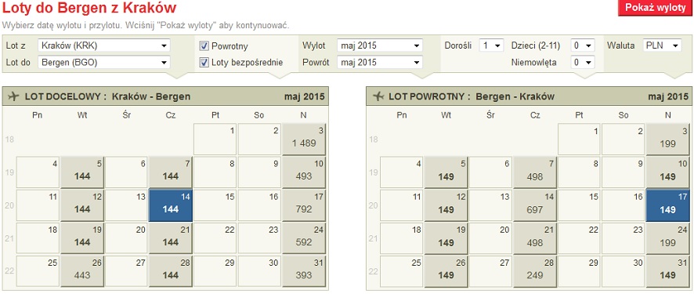
Task: Expand the Powrót month dropdown
Action: click(x=380, y=63)
